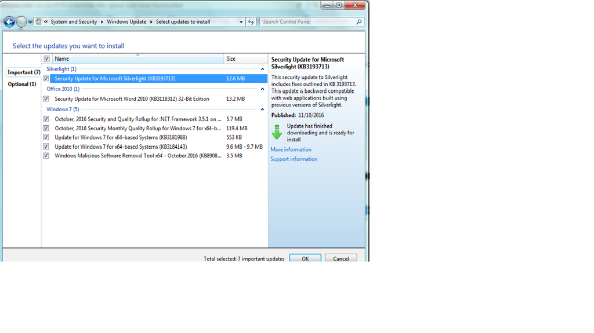Screen dimensions: 594x333
Task: Select Update for Windows 7 (KB3184143) row
Action: click(158, 147)
